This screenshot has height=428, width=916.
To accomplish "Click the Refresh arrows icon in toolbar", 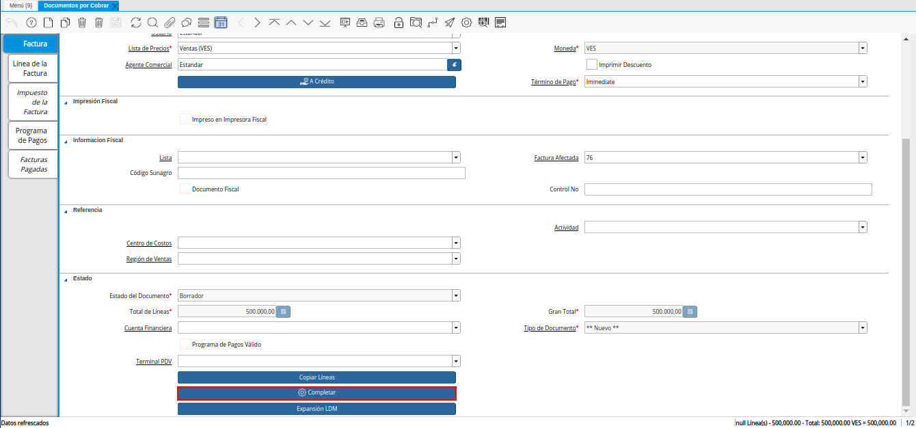I will click(136, 23).
